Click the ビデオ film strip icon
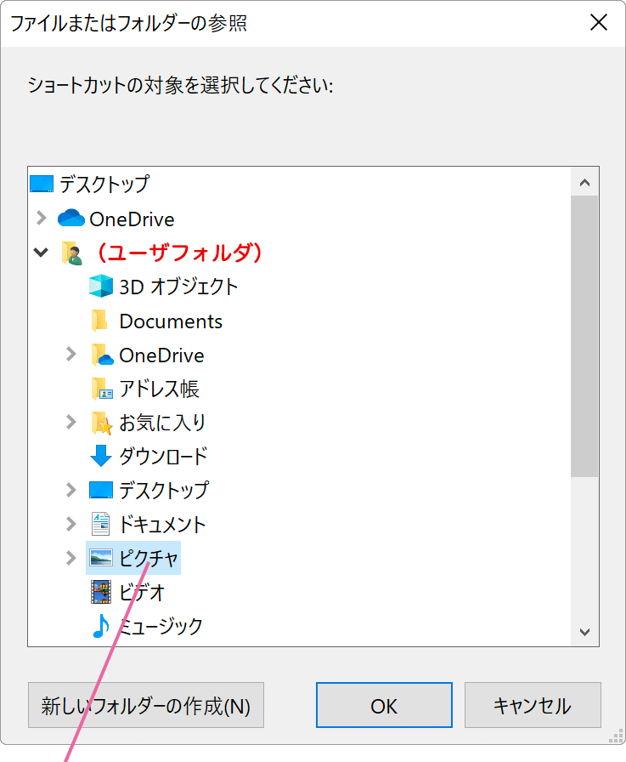This screenshot has height=762, width=626. (x=101, y=592)
